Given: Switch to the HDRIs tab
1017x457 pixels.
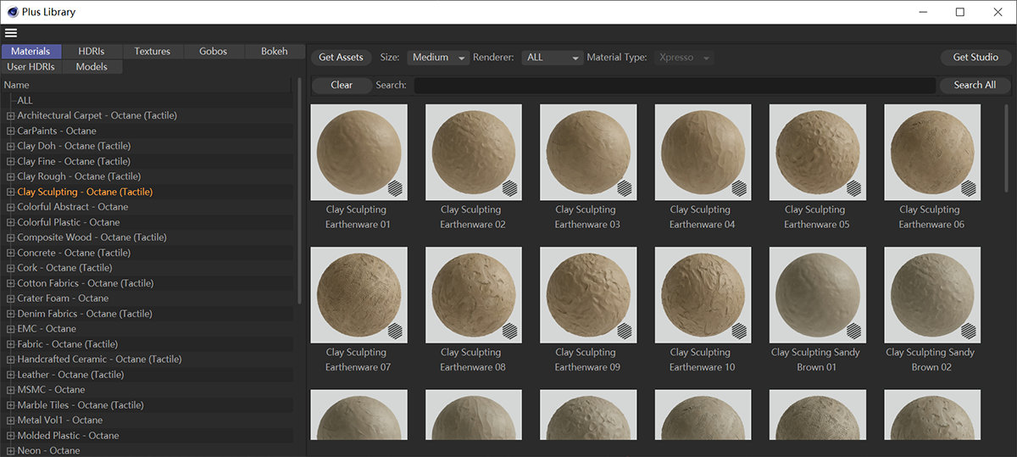Looking at the screenshot, I should [x=92, y=52].
